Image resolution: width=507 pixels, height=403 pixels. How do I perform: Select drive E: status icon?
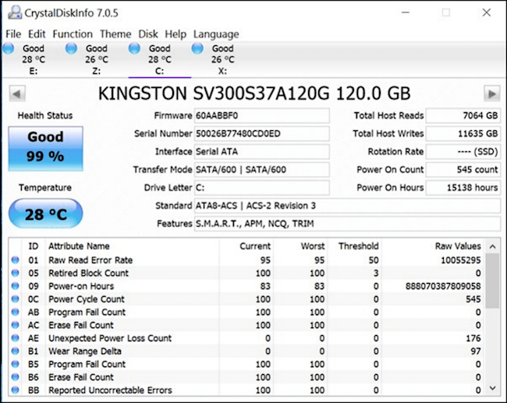point(9,49)
